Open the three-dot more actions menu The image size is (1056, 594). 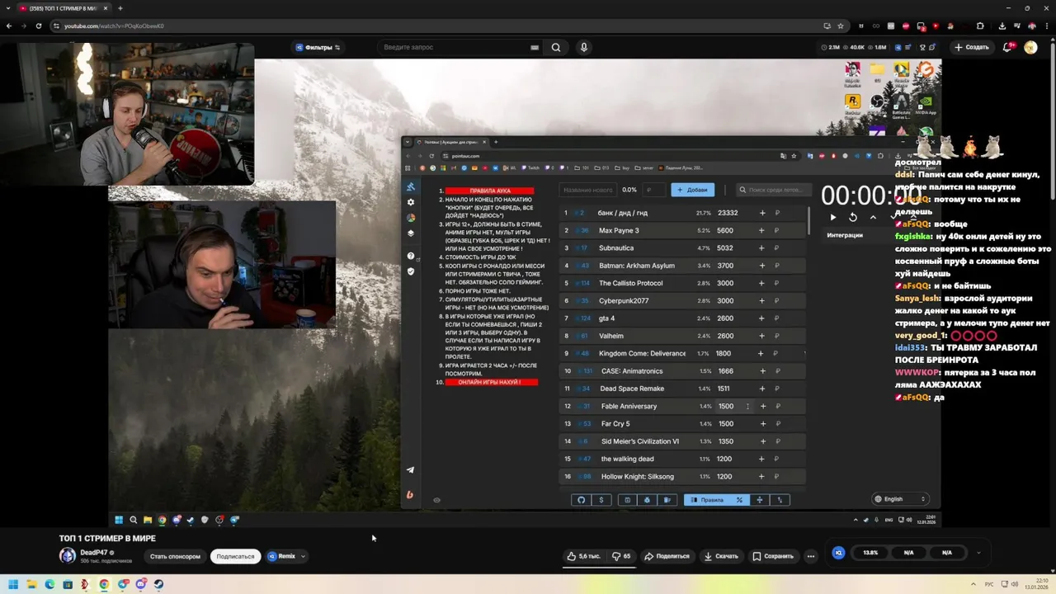coord(811,556)
